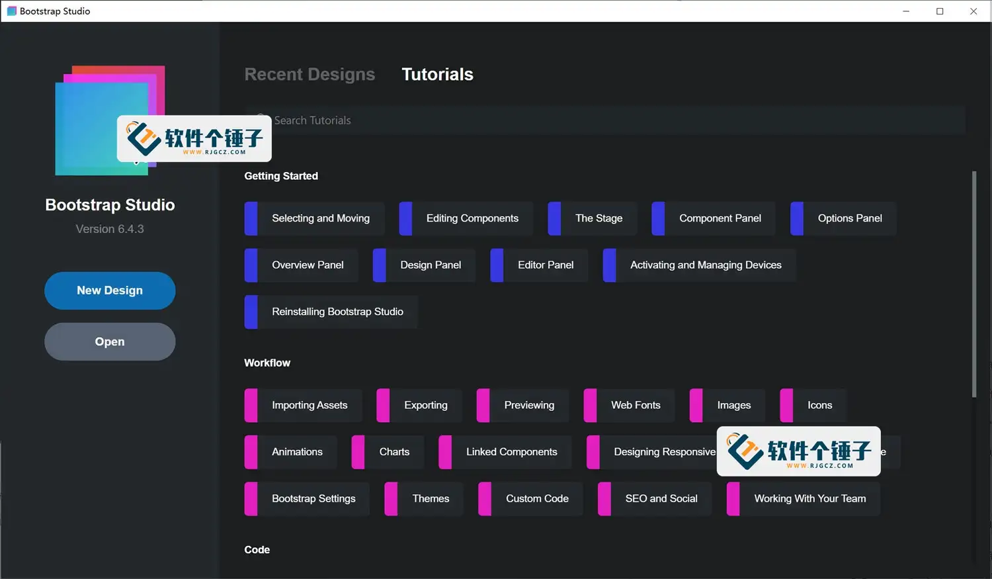Viewport: 992px width, 579px height.
Task: Open the Options Panel tutorial
Action: (843, 218)
